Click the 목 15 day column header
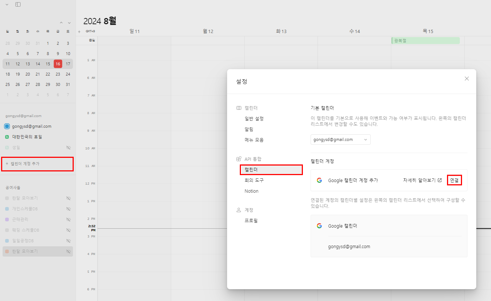The height and width of the screenshot is (301, 491). click(428, 31)
